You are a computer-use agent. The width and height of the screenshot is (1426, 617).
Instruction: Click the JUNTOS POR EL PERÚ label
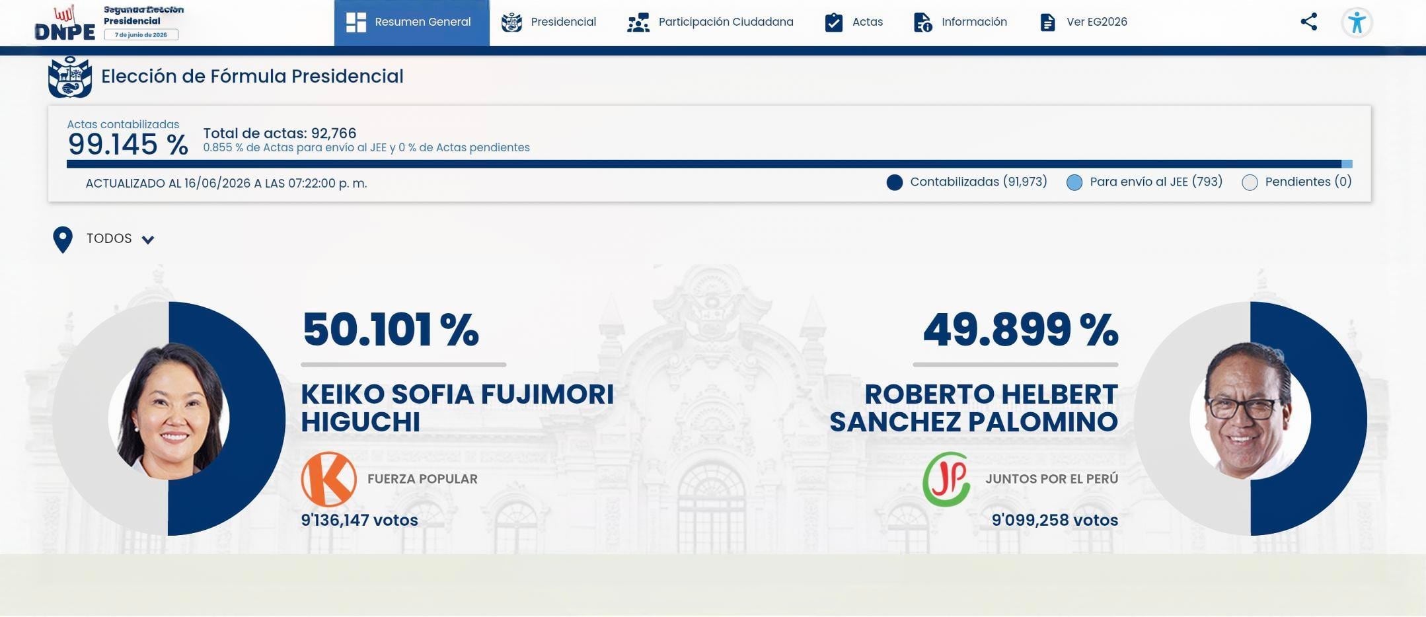tap(1051, 480)
